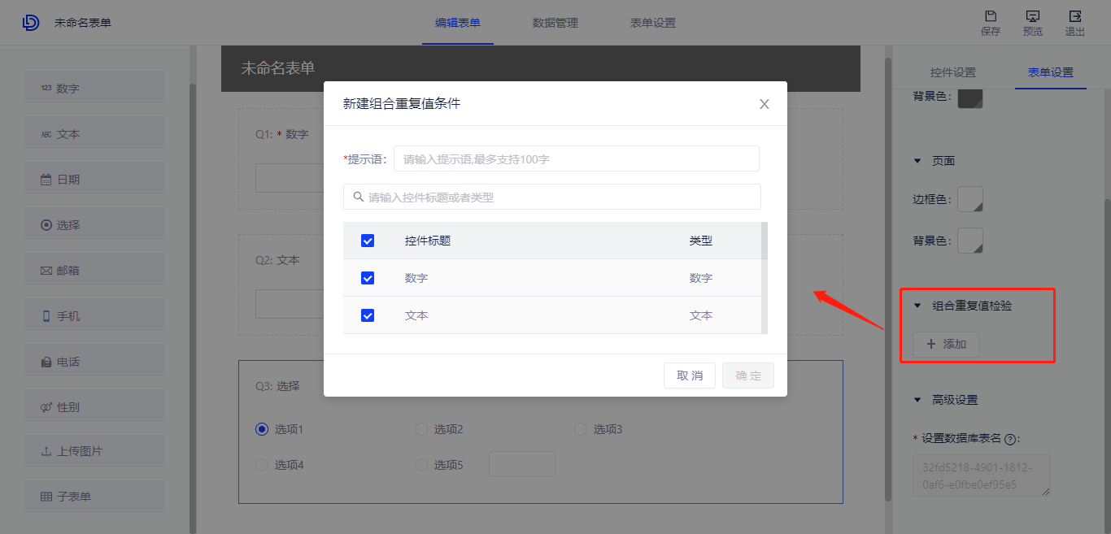Image resolution: width=1111 pixels, height=534 pixels.
Task: Add the 上传图片 image upload control
Action: [x=94, y=451]
